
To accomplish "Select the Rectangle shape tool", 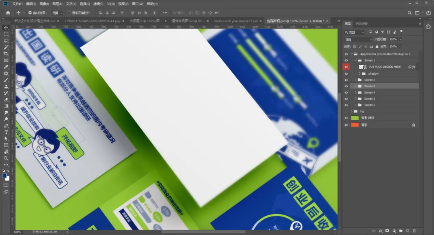I will click(6, 145).
